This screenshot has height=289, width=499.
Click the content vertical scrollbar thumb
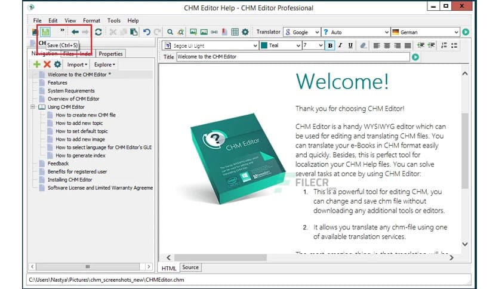[x=465, y=151]
